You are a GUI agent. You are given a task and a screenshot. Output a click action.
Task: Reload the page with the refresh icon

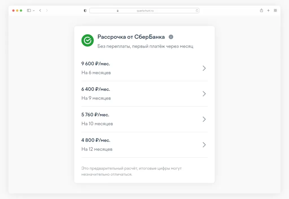pos(197,10)
